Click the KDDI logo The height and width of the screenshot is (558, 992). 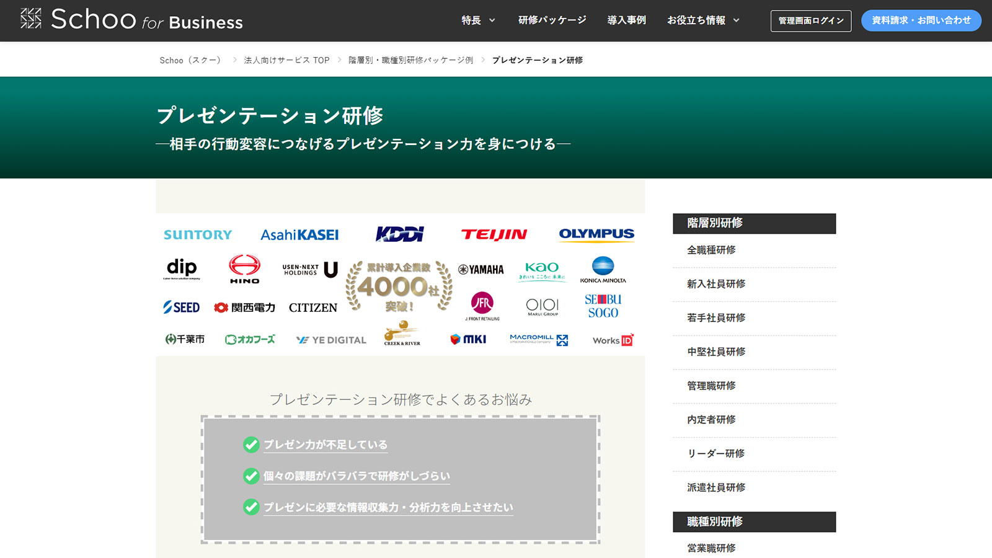click(399, 234)
